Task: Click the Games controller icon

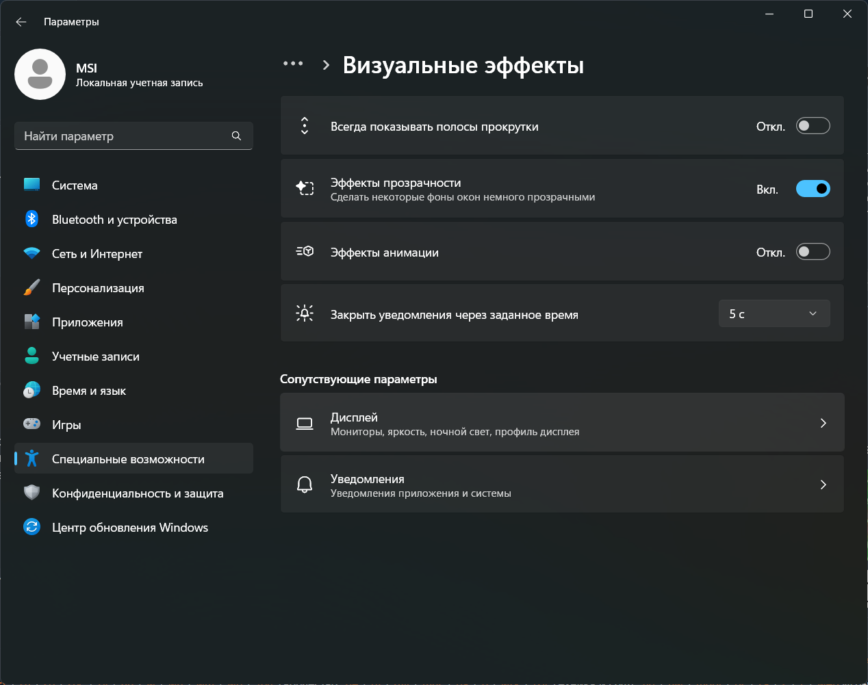Action: (x=31, y=424)
